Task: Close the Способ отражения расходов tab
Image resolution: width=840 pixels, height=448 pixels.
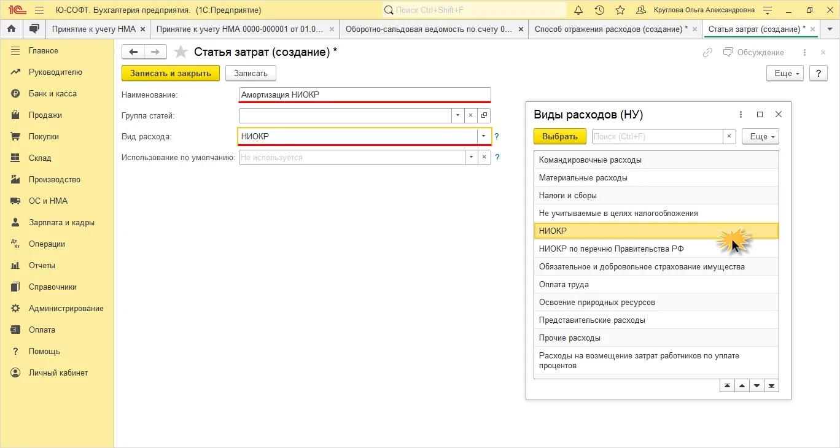Action: (694, 29)
